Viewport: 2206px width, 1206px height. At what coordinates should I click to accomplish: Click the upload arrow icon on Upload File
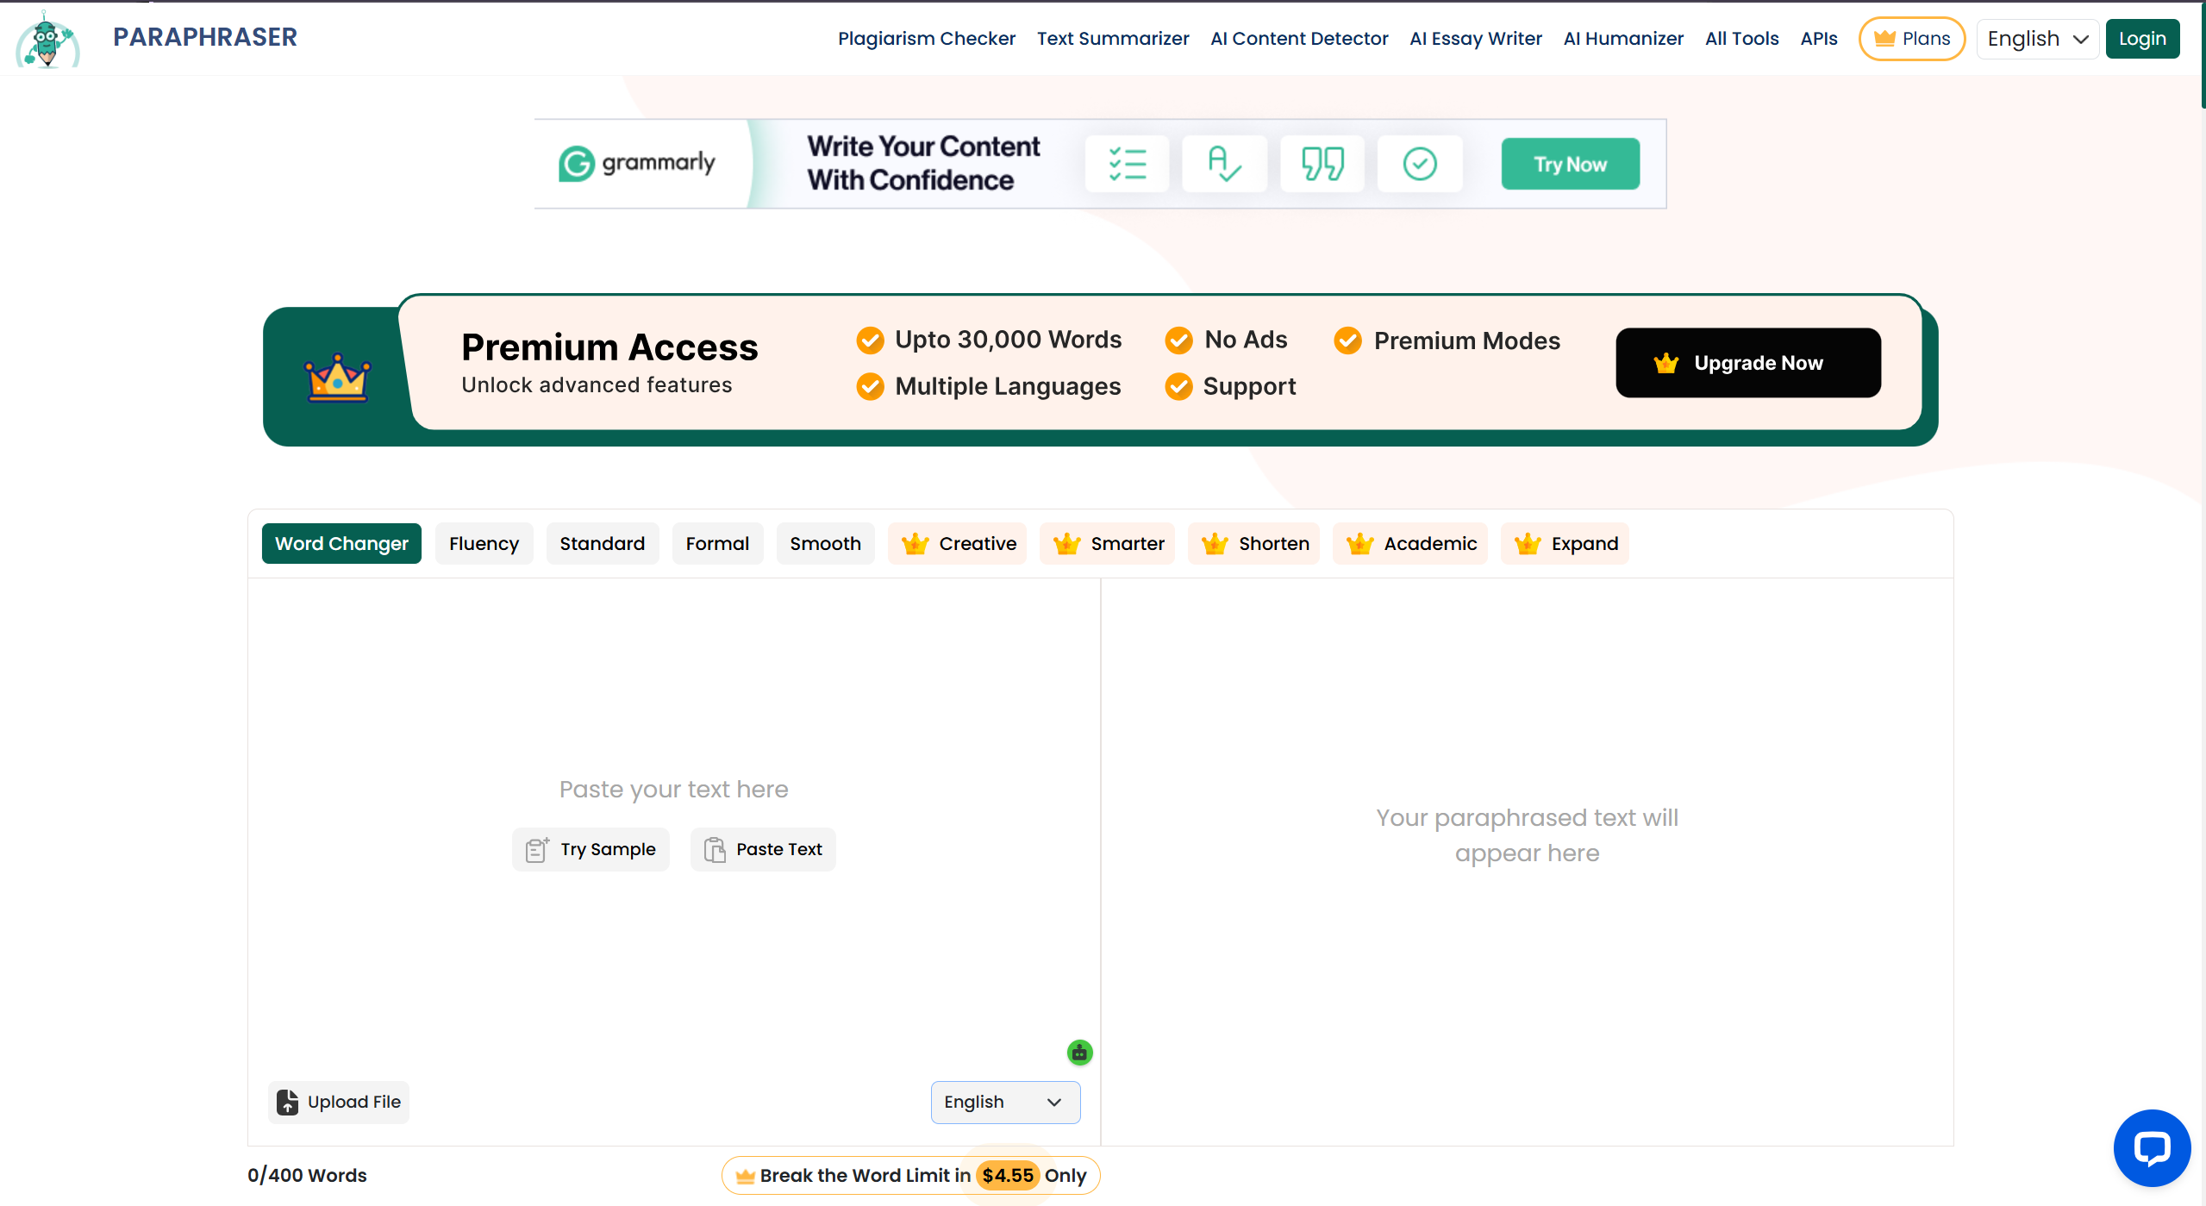click(287, 1103)
